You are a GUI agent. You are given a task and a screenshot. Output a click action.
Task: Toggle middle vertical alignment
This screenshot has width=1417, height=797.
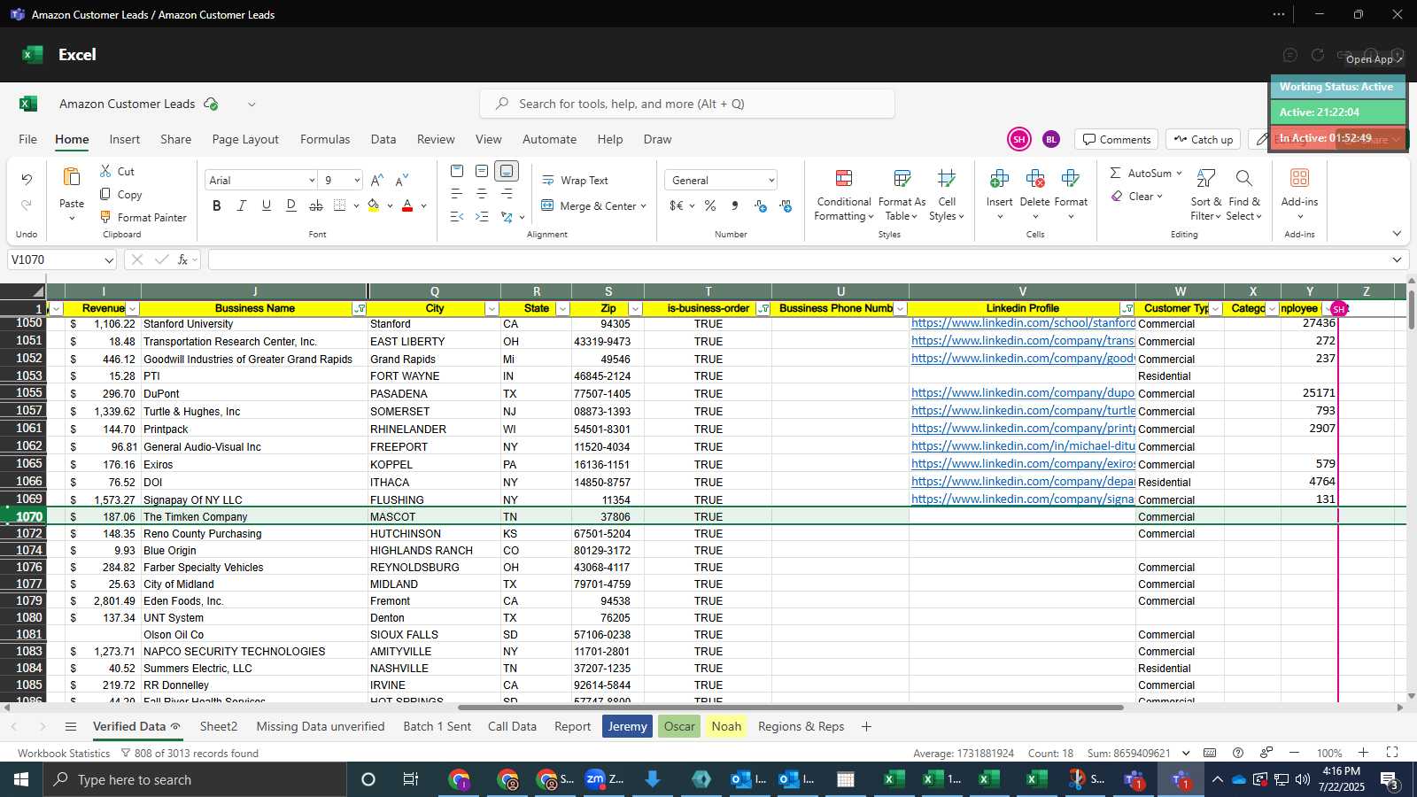pyautogui.click(x=482, y=171)
